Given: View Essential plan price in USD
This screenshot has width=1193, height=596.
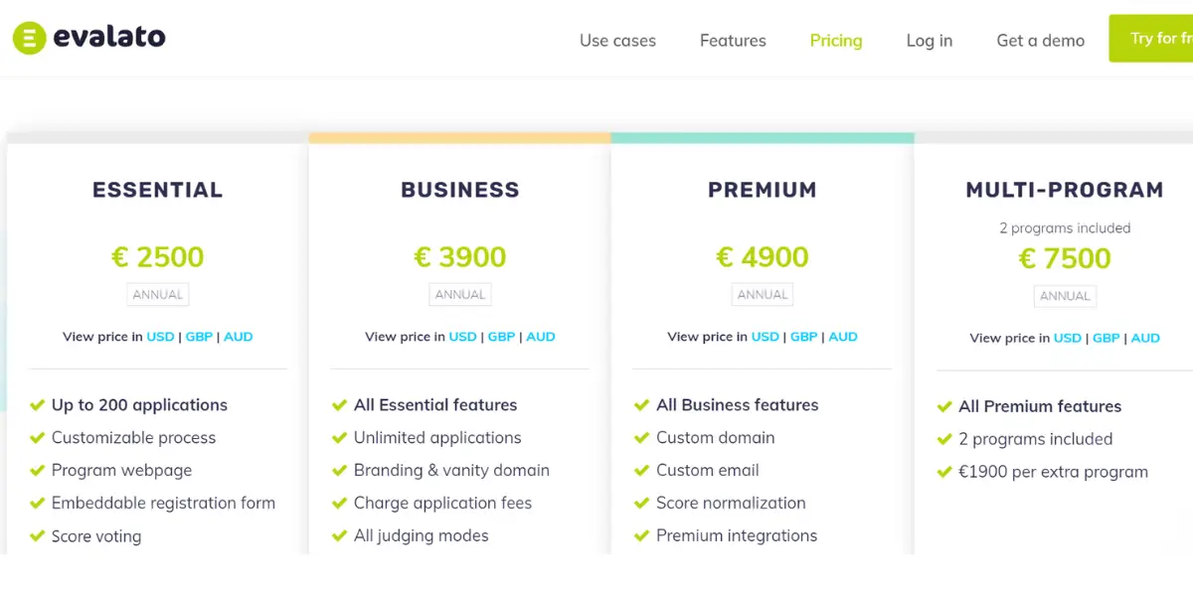Looking at the screenshot, I should coord(160,337).
